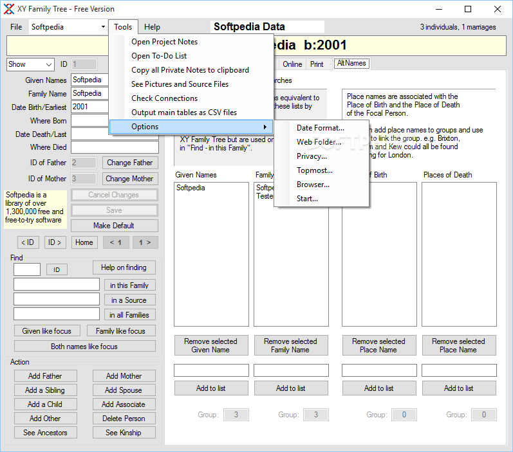Click the Home button
This screenshot has width=513, height=452.
[84, 242]
